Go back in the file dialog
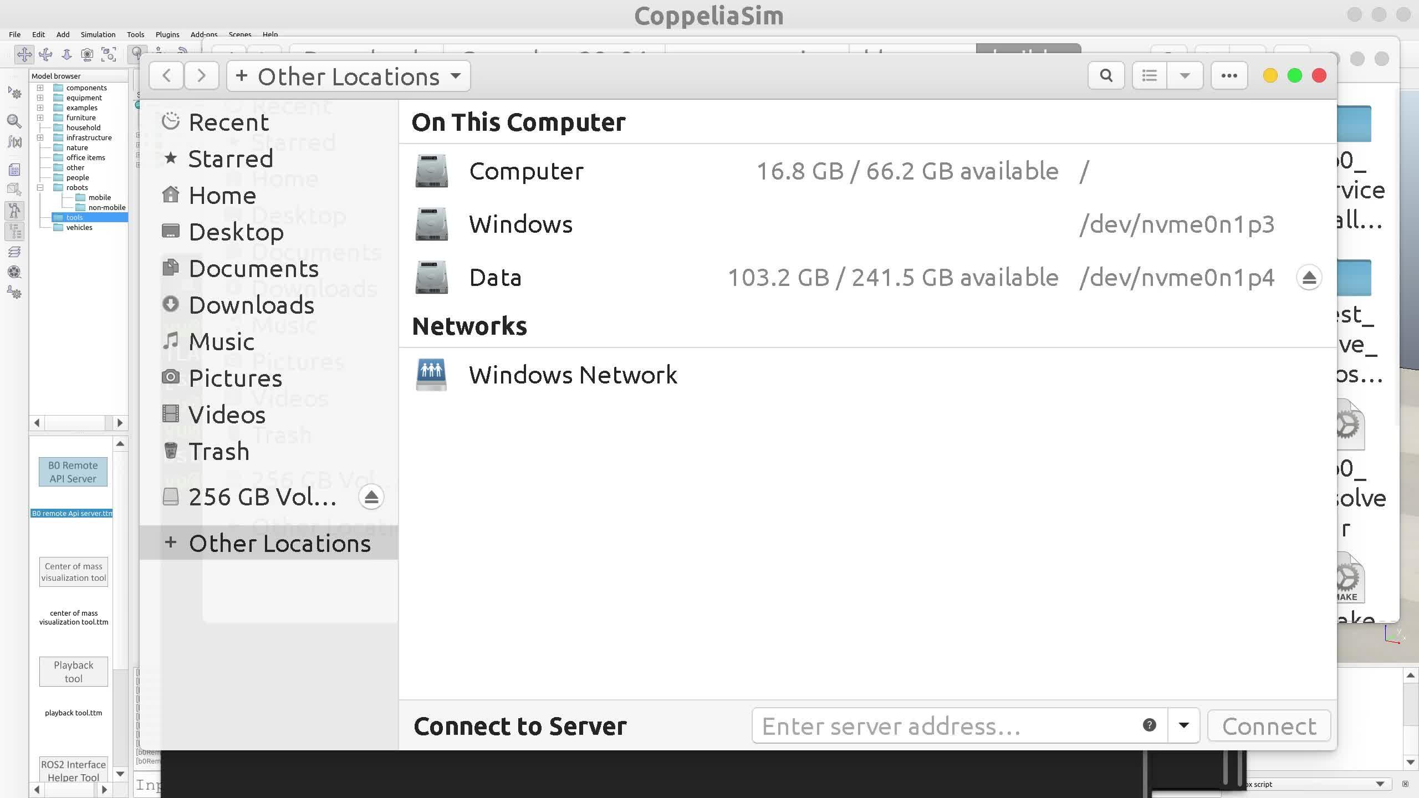The height and width of the screenshot is (798, 1419). coord(166,75)
